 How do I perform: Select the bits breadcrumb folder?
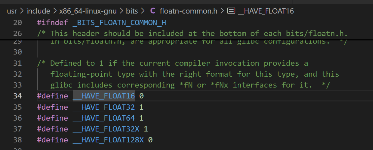pos(132,11)
